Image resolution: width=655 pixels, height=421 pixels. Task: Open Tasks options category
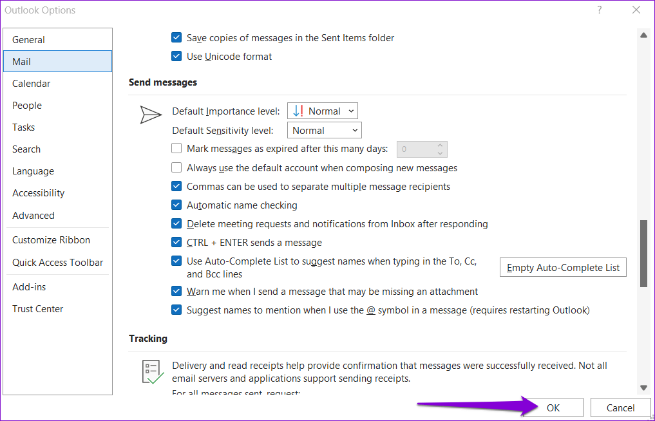click(58, 127)
